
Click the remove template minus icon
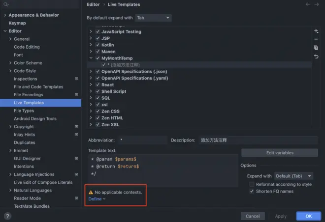316,39
